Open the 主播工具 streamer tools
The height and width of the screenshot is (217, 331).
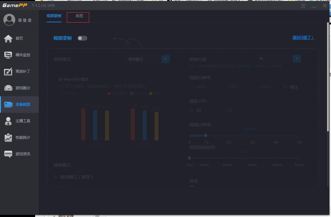point(19,121)
